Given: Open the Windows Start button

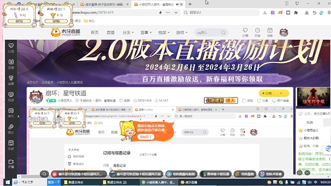Looking at the screenshot, I should [7, 182].
